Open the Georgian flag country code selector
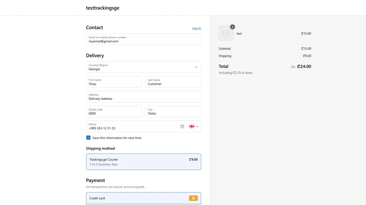The height and width of the screenshot is (205, 366). coord(194,127)
